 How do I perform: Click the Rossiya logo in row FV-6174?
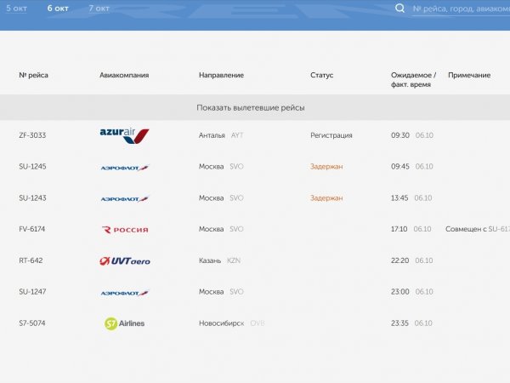click(125, 230)
